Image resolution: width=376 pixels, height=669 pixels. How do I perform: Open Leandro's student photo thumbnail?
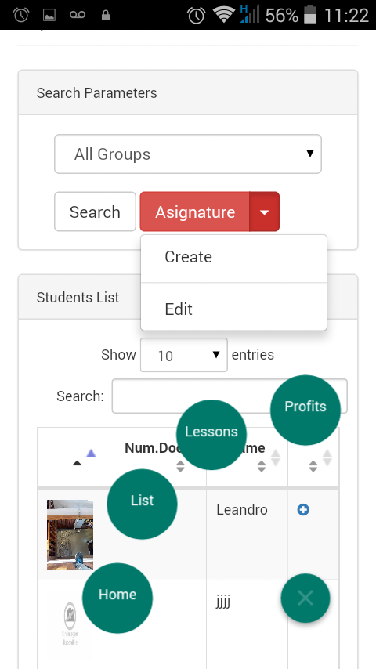point(70,535)
